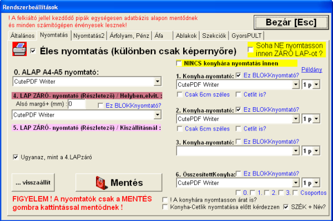
Task: Open the 4. LAP ZÁRÓ nyomtató dropdown
Action: click(x=158, y=115)
